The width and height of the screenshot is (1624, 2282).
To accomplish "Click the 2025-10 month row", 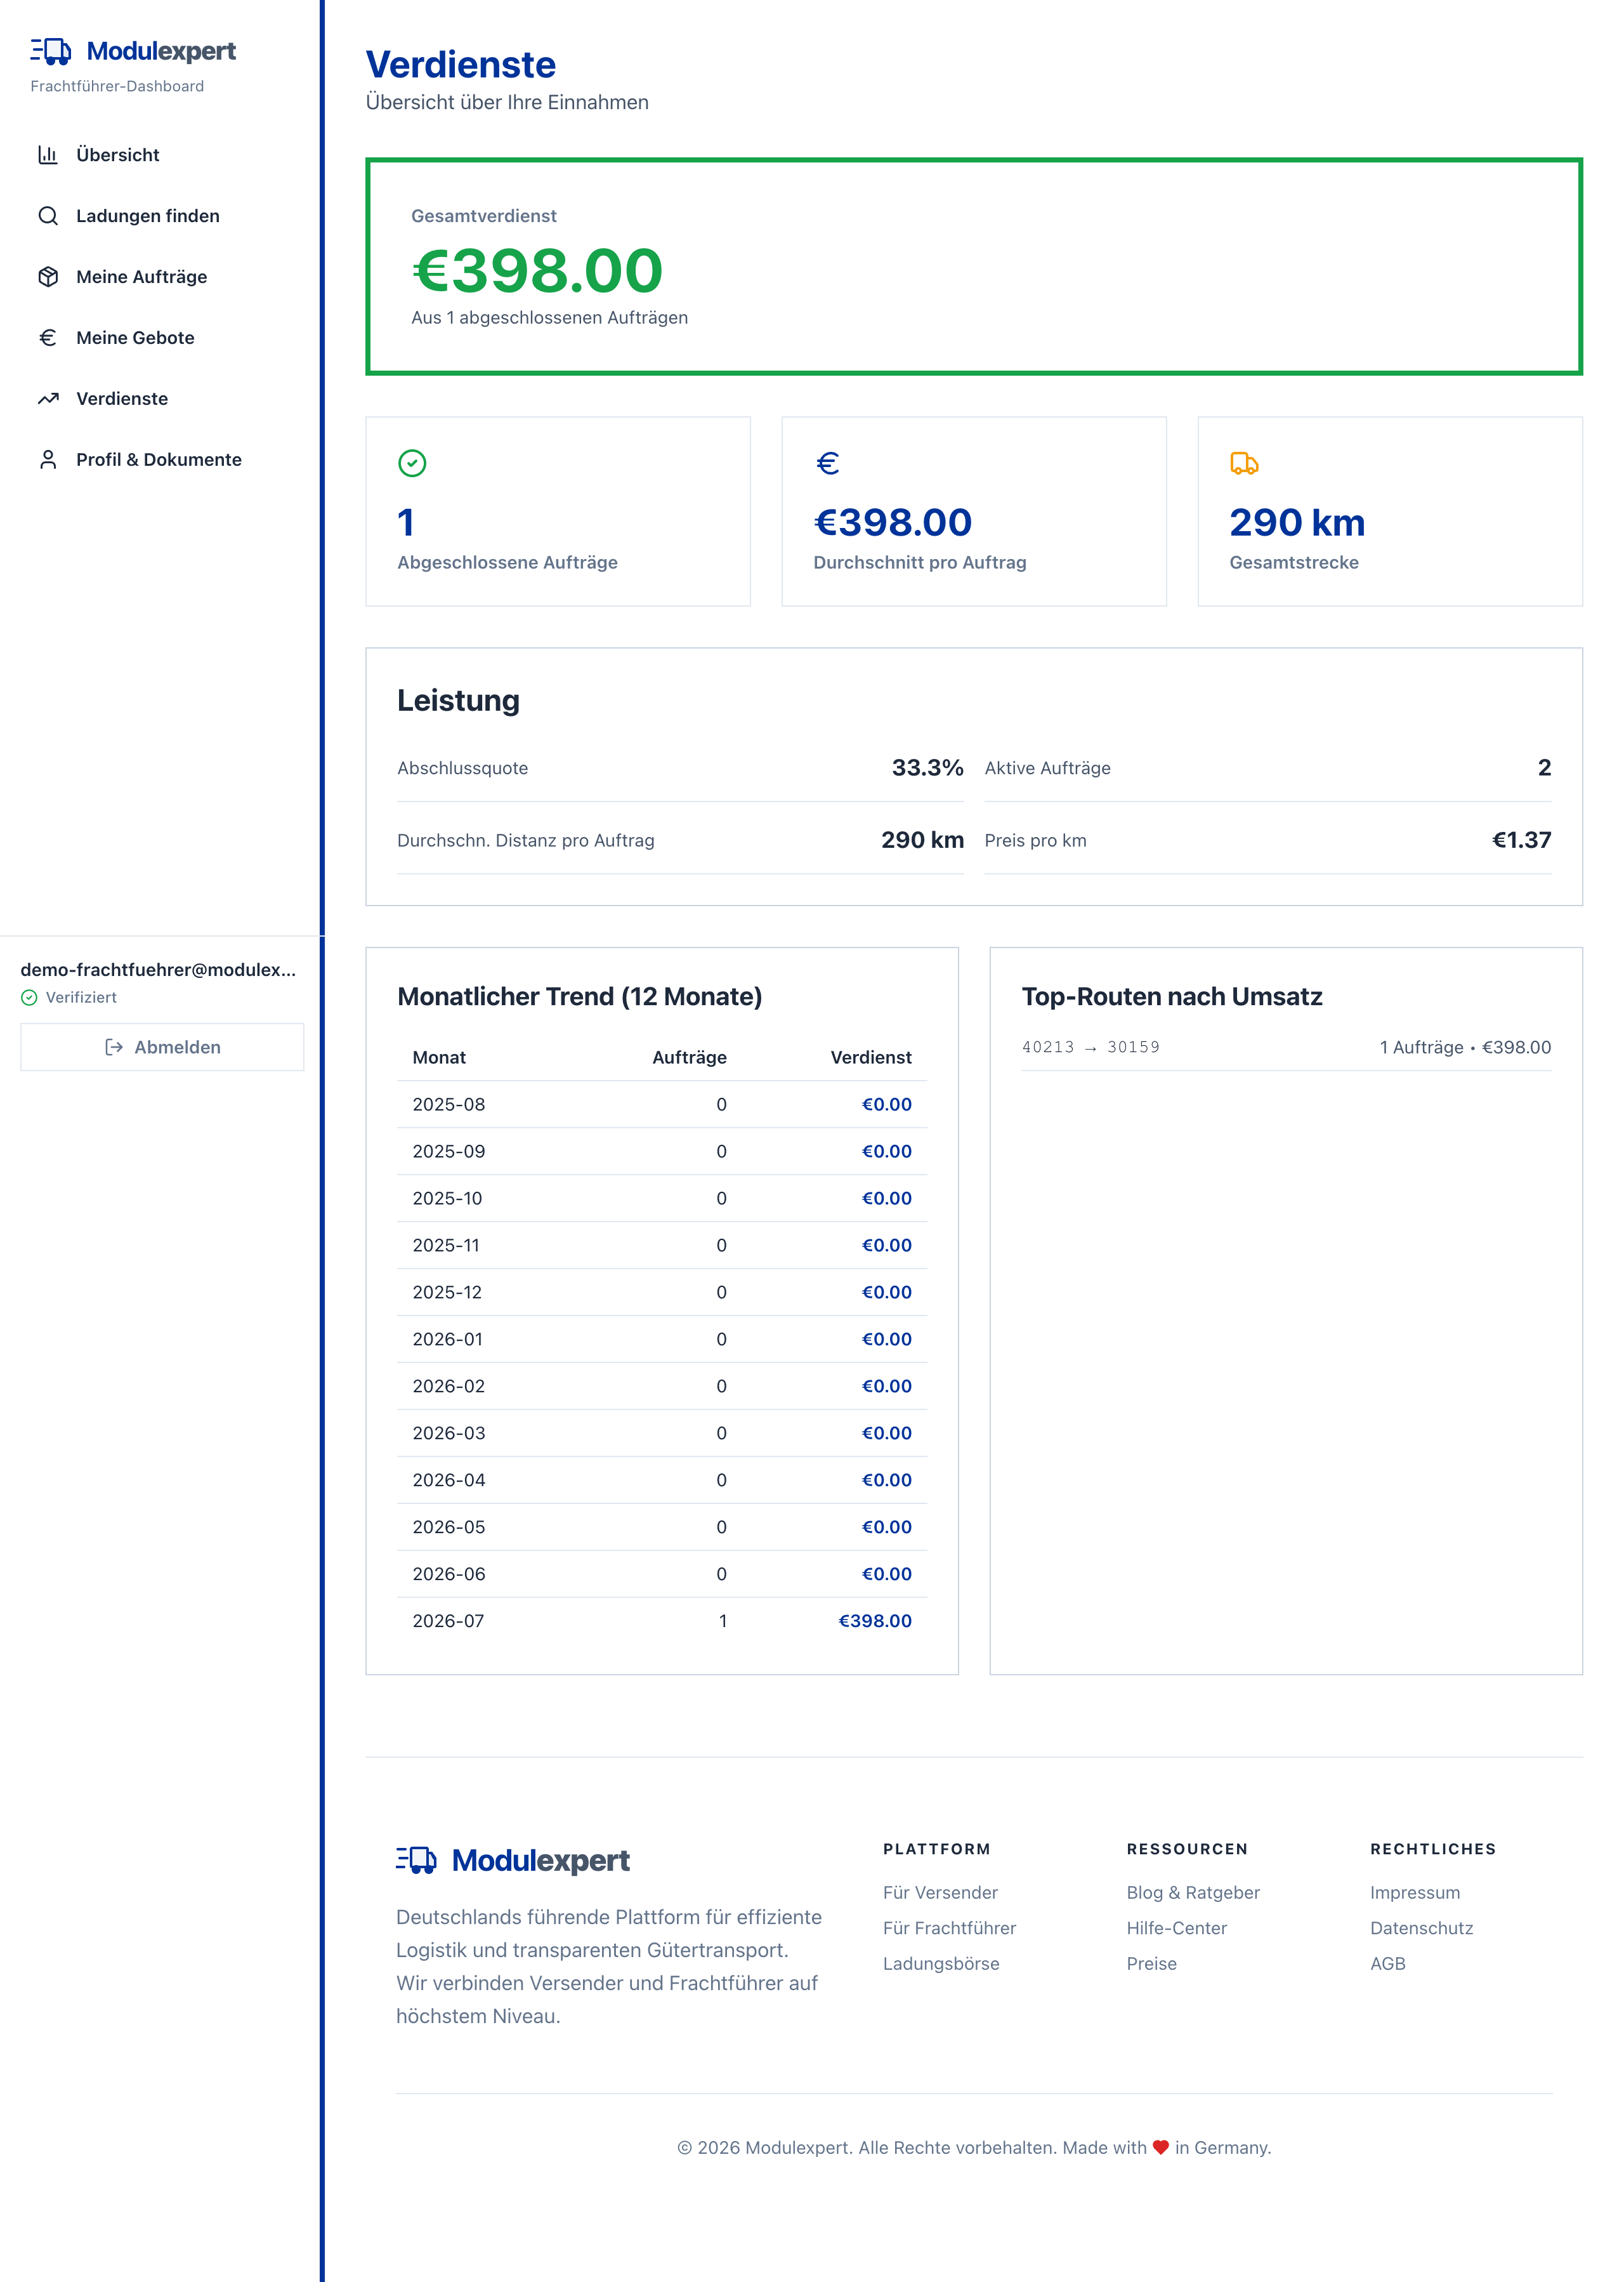I will (662, 1199).
